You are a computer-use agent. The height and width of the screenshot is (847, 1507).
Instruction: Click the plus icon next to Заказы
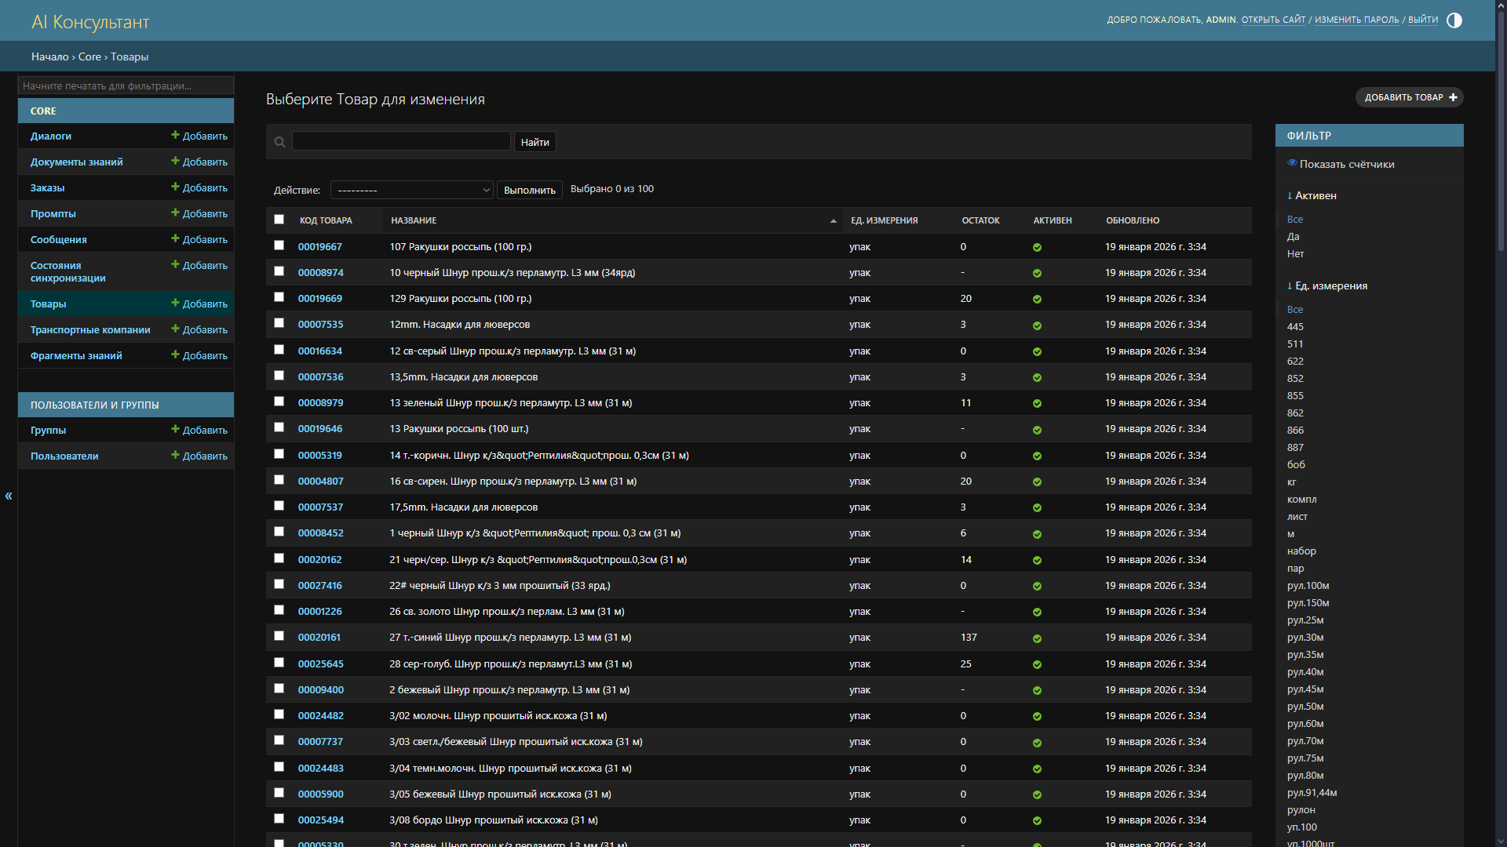click(175, 187)
